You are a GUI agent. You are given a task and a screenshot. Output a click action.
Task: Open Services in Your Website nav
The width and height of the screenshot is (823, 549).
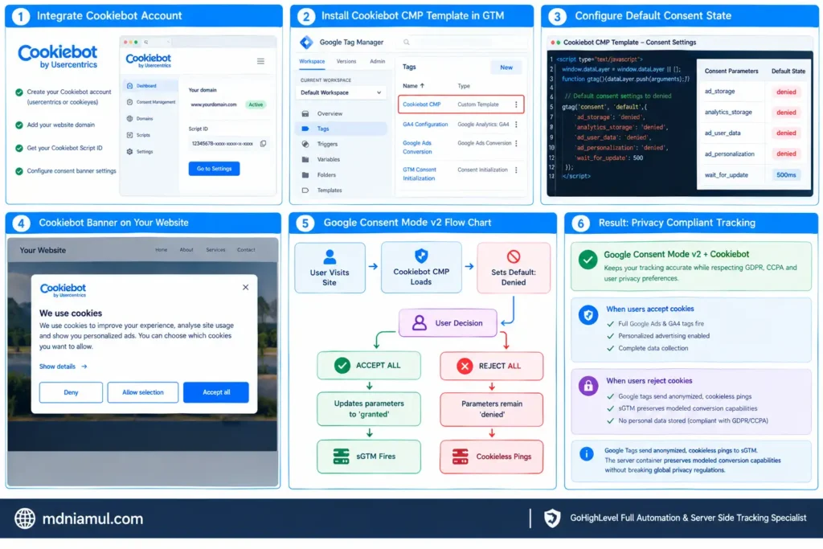[x=215, y=250]
